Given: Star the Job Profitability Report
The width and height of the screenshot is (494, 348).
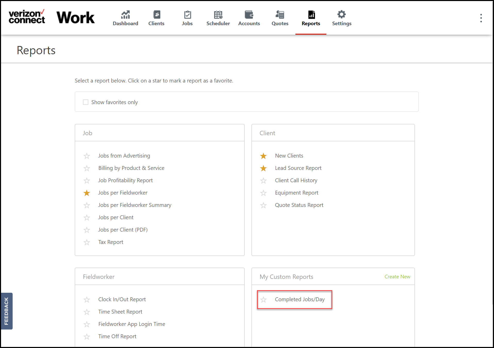Looking at the screenshot, I should [87, 181].
